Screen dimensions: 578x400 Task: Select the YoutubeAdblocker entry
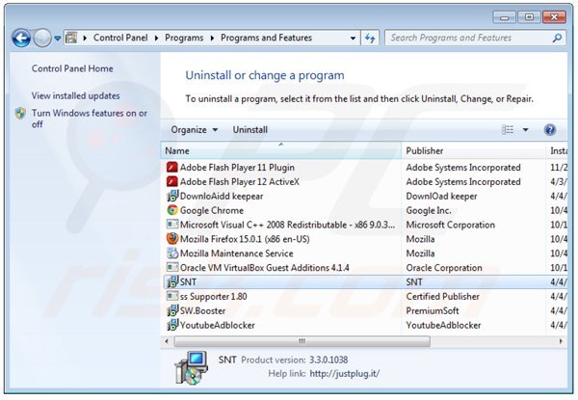218,325
